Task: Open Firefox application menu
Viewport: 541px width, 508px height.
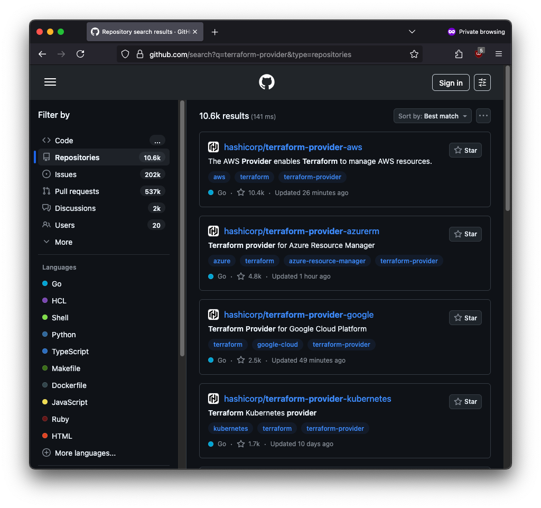Action: click(x=499, y=54)
